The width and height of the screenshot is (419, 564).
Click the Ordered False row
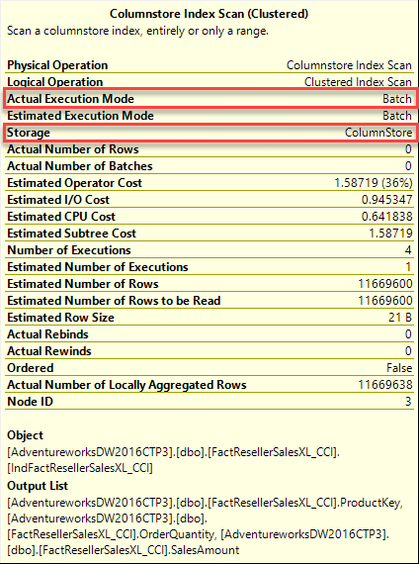(x=209, y=368)
